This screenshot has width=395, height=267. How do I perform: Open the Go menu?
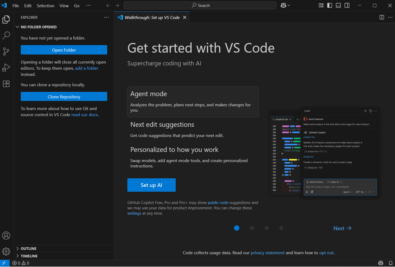point(77,6)
